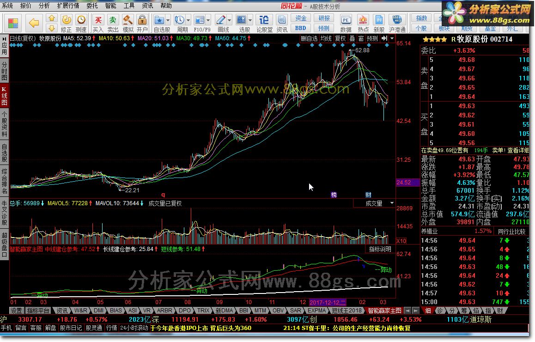Toggle 均线 moving averages display

click(x=326, y=38)
